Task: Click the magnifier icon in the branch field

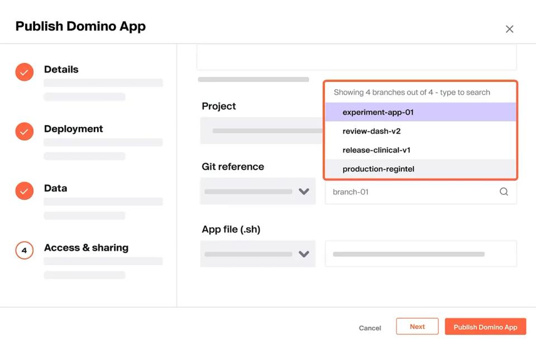Action: 504,192
